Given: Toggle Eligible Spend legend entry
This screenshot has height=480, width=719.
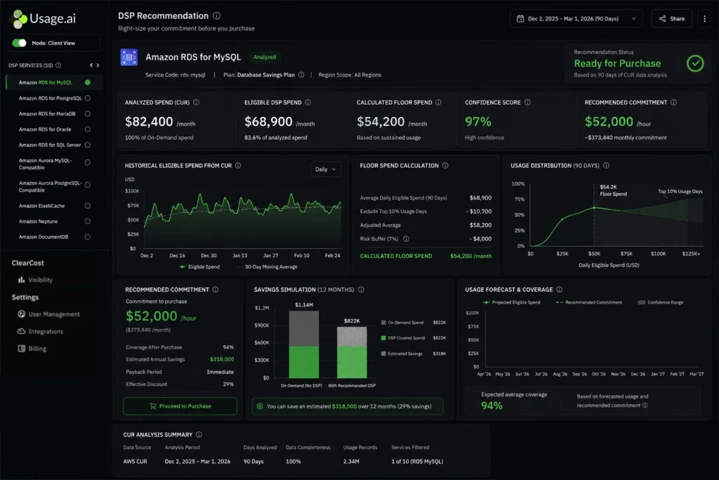Looking at the screenshot, I should click(199, 266).
